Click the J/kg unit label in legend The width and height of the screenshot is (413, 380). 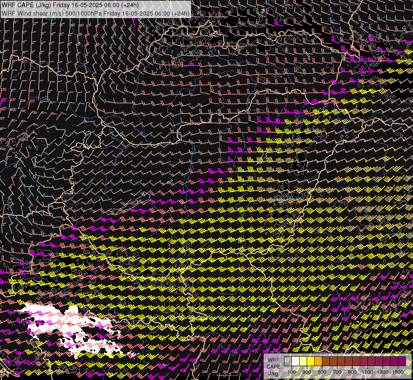coord(273,373)
